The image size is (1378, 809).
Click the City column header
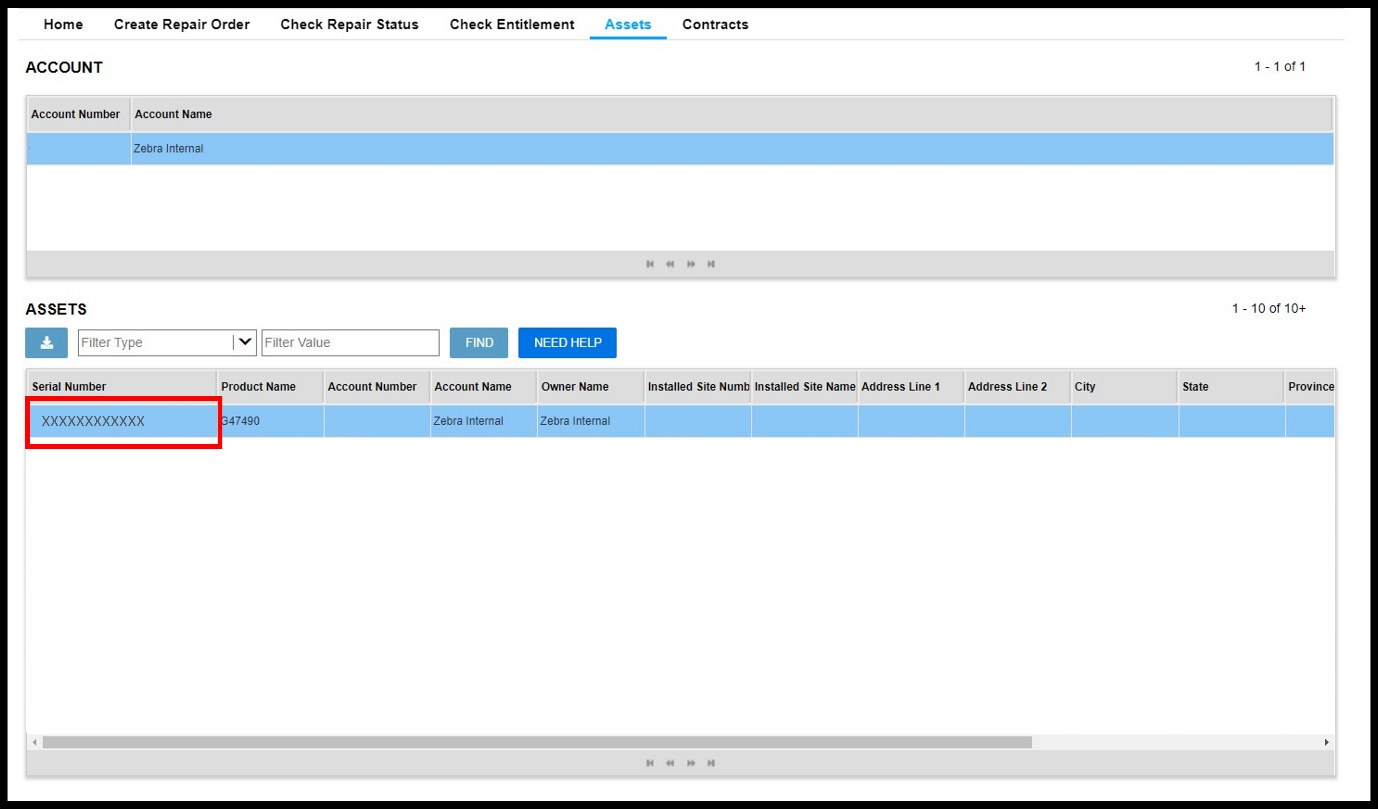pos(1124,387)
